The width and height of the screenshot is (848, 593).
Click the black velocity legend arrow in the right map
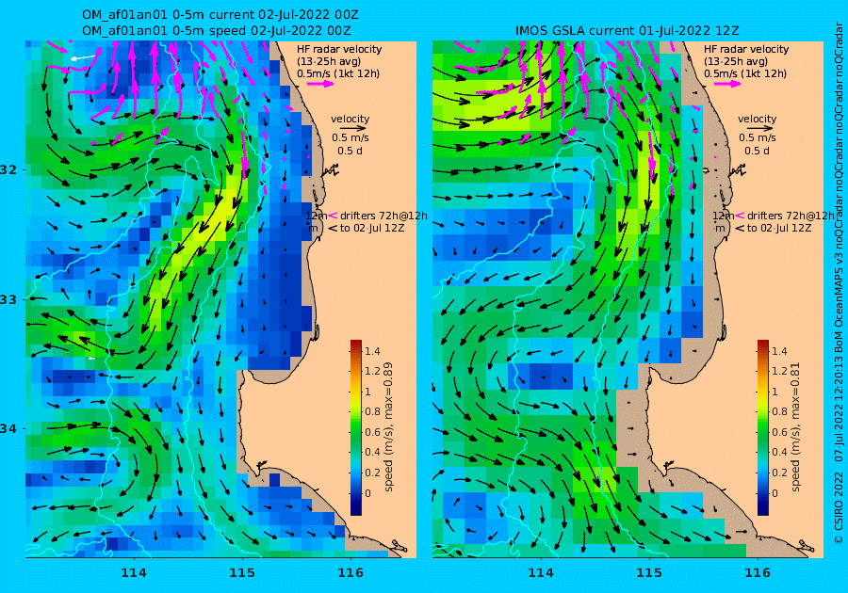pyautogui.click(x=758, y=129)
